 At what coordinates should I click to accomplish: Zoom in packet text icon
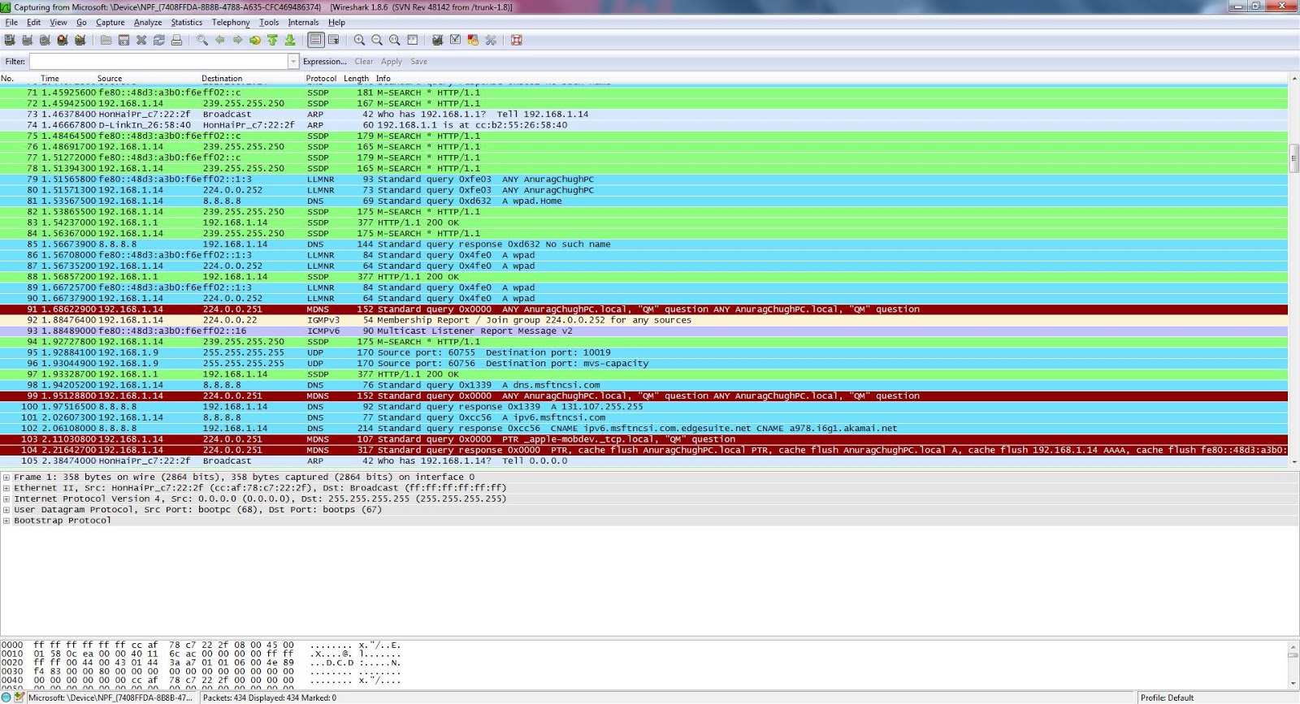(359, 40)
